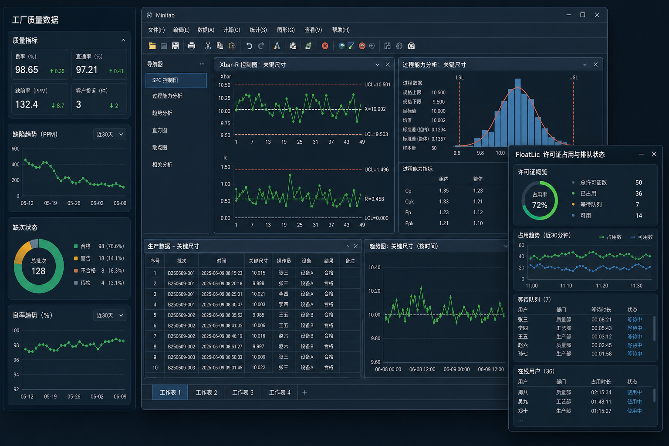Image resolution: width=669 pixels, height=446 pixels.
Task: Click the undo arrow icon
Action: tap(249, 46)
